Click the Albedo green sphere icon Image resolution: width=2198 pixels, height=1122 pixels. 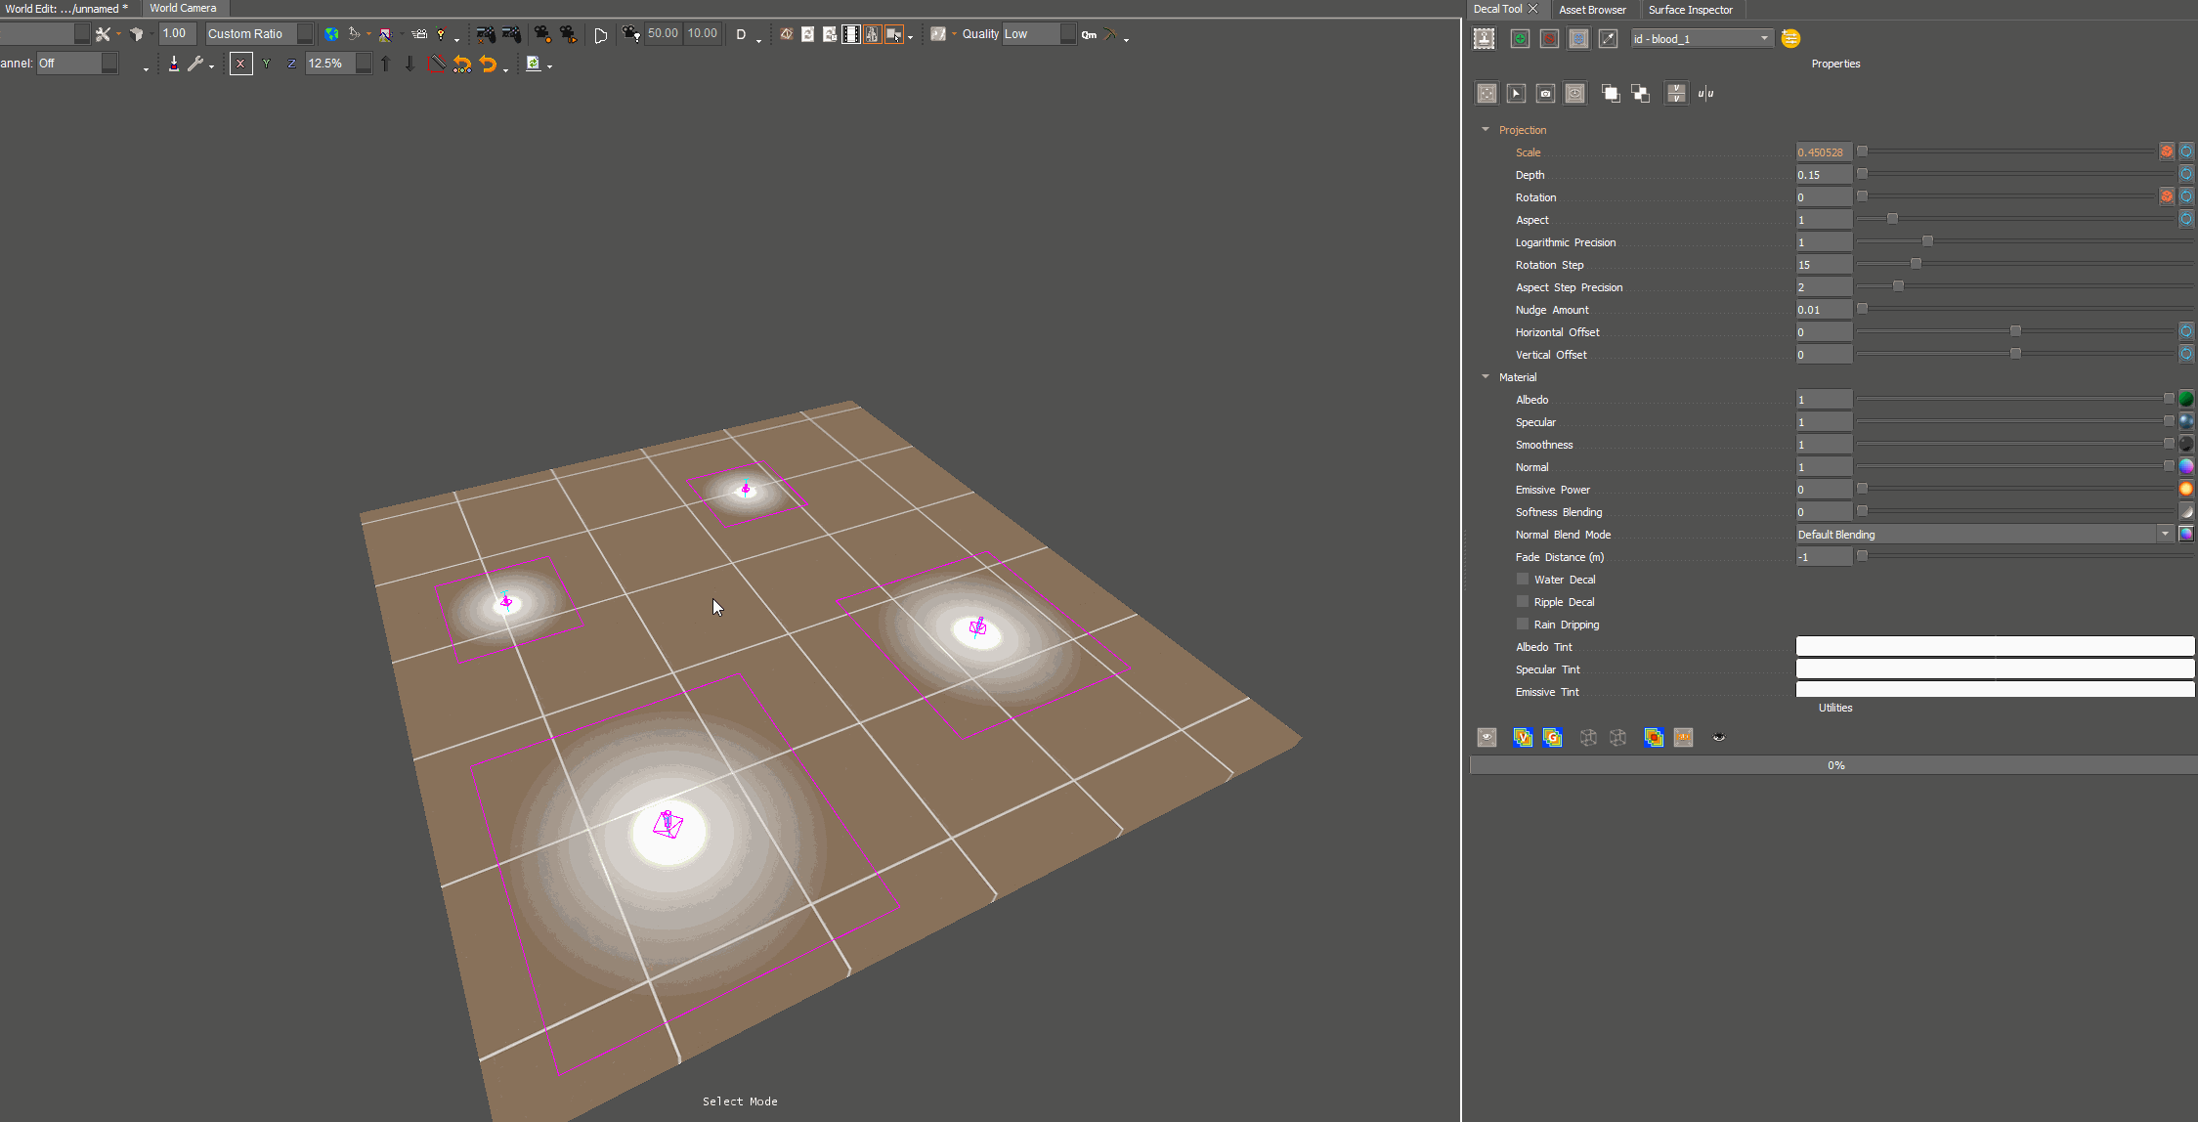pyautogui.click(x=2186, y=399)
